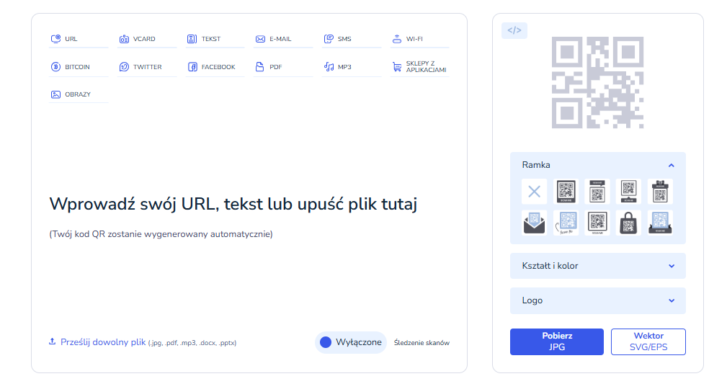This screenshot has height=384, width=727.
Task: Click the embed code icon
Action: (x=514, y=30)
